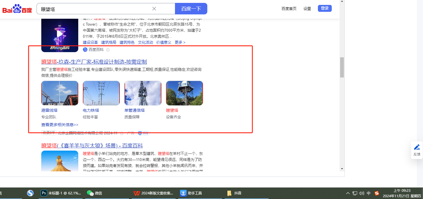Image resolution: width=423 pixels, height=199 pixels.
Task: Open WPS 2024新版文案收集 taskbar item
Action: tap(153, 193)
